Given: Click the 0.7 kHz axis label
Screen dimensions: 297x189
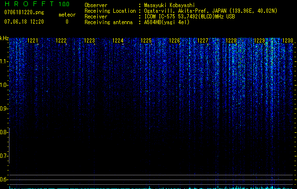Looking at the screenshot, I should 4,156.
